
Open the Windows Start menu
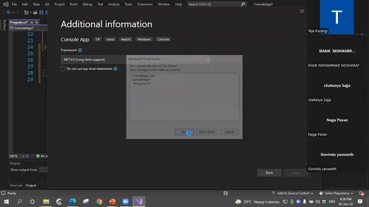pos(6,202)
